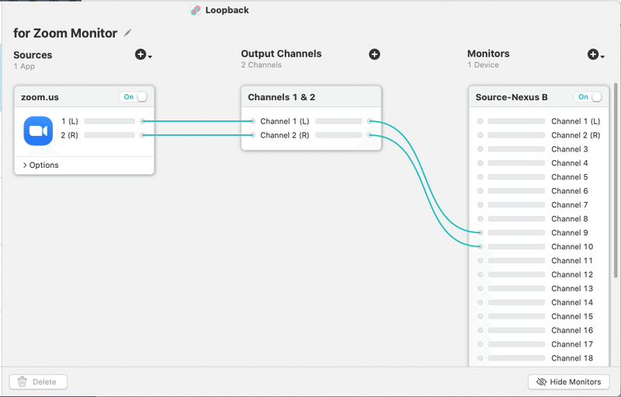The image size is (621, 397).
Task: Click the zoom.us 1 (L) output connector
Action: [143, 121]
